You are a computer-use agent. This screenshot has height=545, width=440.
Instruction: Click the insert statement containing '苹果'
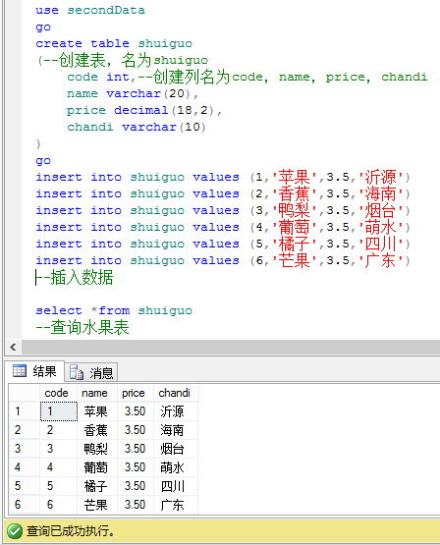coord(223,178)
